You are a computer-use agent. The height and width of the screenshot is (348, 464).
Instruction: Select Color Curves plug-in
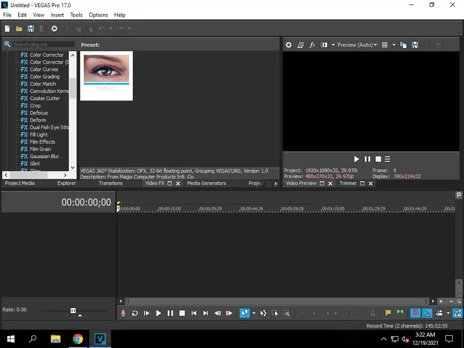click(x=44, y=69)
